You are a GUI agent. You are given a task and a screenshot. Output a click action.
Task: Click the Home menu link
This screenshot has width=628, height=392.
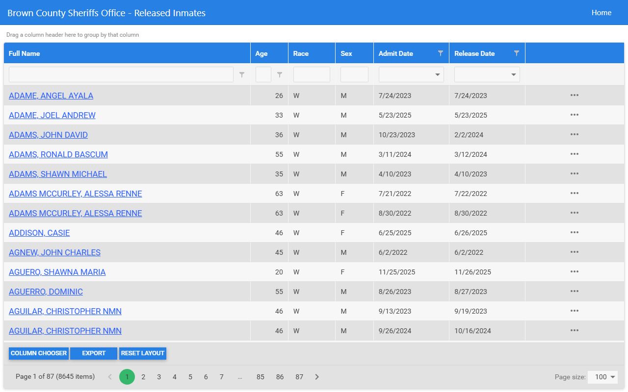(x=602, y=13)
